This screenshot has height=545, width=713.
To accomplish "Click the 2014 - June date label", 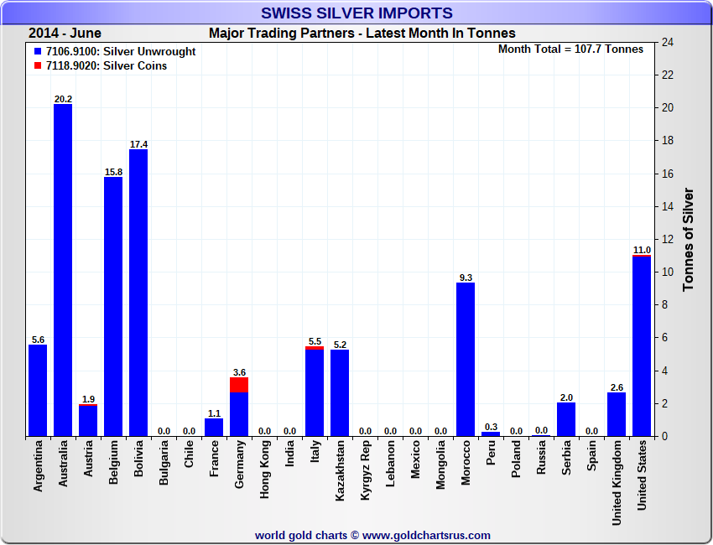I will click(65, 34).
